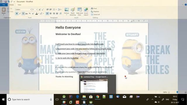Collapse the ribbon using the top-right chevron

183,5
